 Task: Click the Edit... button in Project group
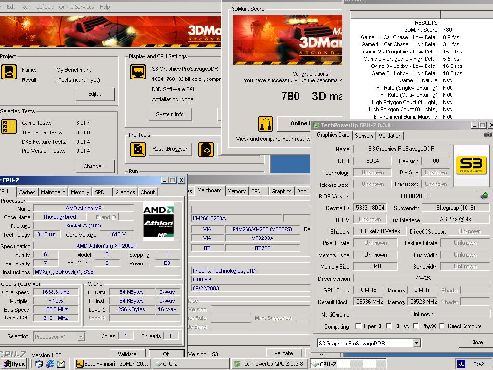click(x=95, y=94)
